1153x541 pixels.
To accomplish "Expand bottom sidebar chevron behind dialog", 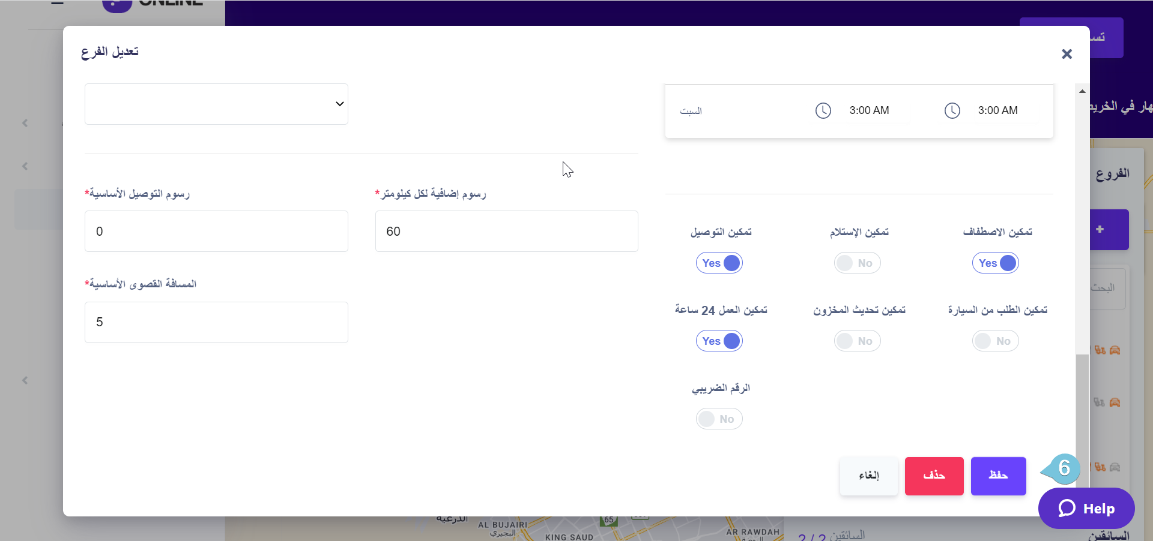I will [x=25, y=380].
